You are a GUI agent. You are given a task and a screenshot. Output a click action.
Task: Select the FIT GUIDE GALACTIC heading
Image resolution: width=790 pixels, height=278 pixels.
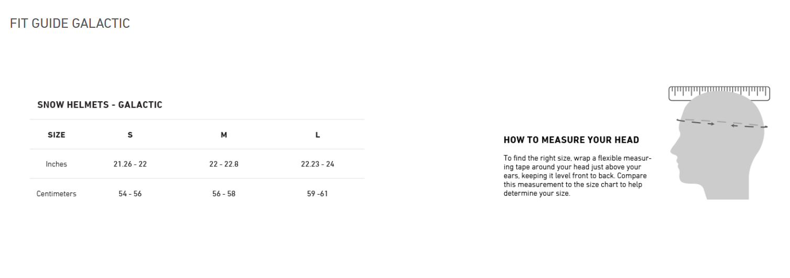[x=70, y=24]
